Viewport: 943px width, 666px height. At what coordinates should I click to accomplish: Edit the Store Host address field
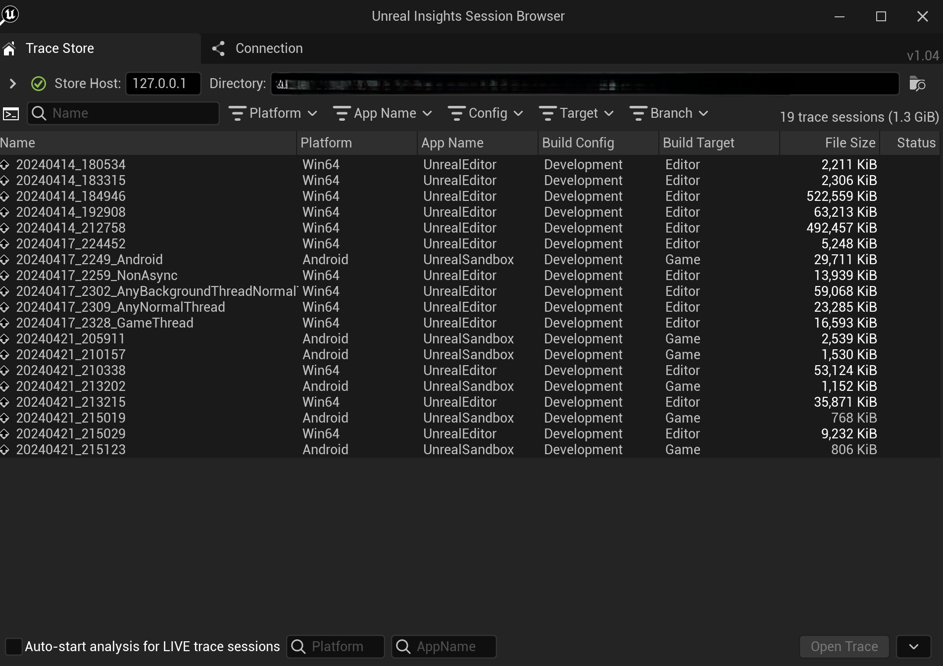[x=163, y=84]
